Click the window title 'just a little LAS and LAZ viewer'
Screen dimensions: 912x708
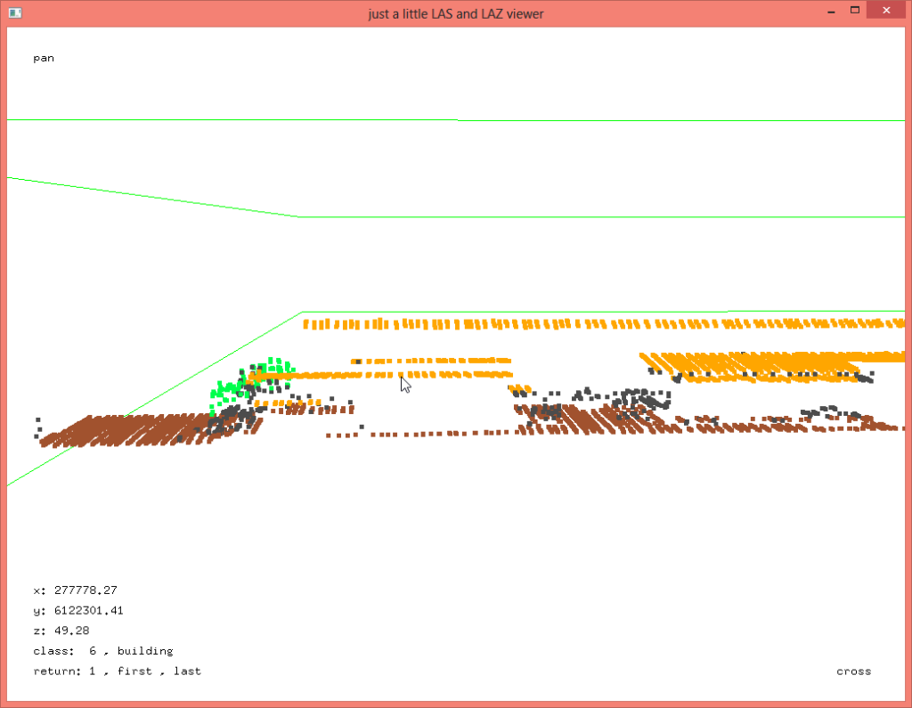pos(455,13)
